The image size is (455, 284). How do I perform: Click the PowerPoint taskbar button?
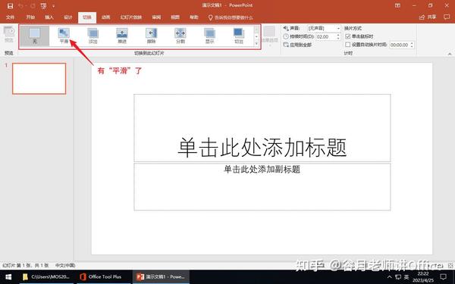point(162,277)
